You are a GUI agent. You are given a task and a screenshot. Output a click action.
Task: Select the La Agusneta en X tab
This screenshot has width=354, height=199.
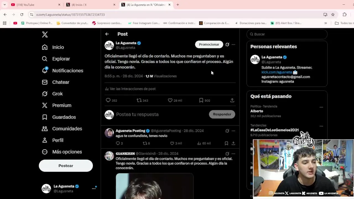click(x=146, y=5)
